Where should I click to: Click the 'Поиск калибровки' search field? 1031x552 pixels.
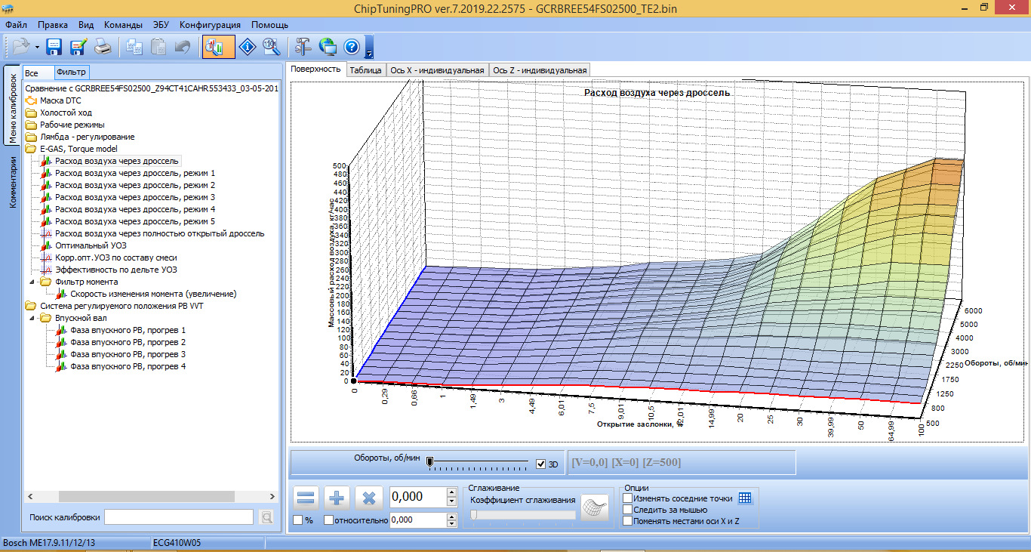tap(179, 517)
